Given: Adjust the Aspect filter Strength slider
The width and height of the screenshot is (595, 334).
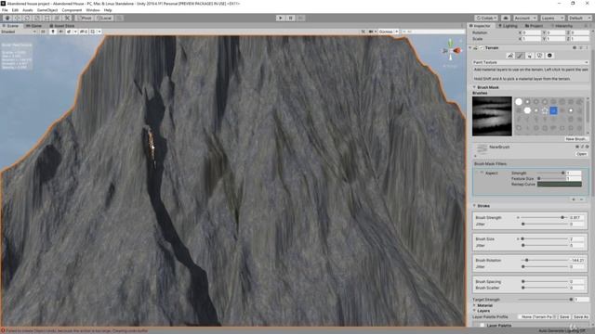Looking at the screenshot, I should tap(550, 173).
